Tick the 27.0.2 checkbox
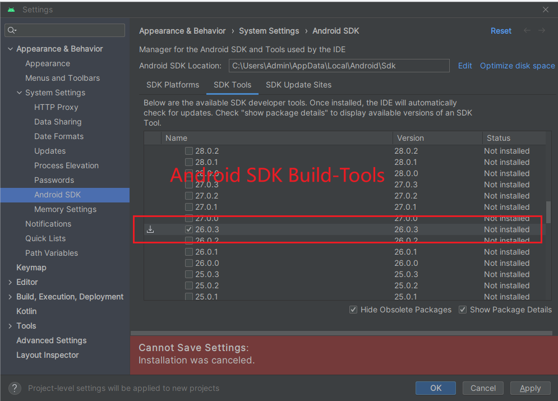Image resolution: width=558 pixels, height=401 pixels. 189,196
